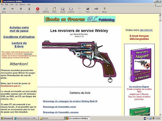Click the Back arrow toolbar icon
This screenshot has height=121, width=162.
pyautogui.click(x=4, y=9)
